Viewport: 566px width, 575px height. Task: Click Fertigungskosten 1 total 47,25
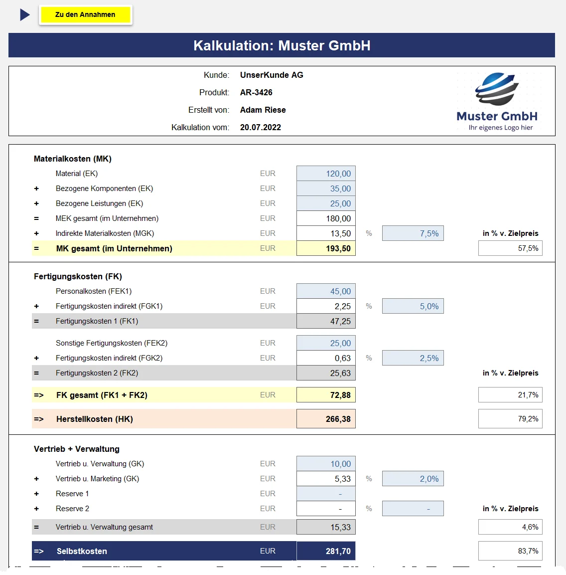coord(326,321)
